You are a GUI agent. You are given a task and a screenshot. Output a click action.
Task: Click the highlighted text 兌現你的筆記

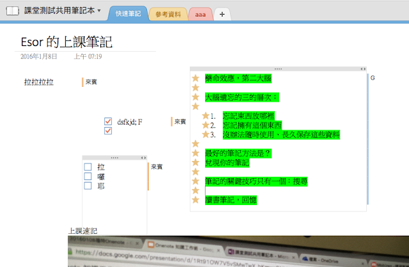228,163
